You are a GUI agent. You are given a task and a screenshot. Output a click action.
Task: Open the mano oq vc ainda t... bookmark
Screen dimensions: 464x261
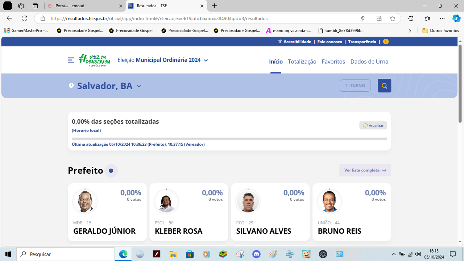[x=289, y=31]
